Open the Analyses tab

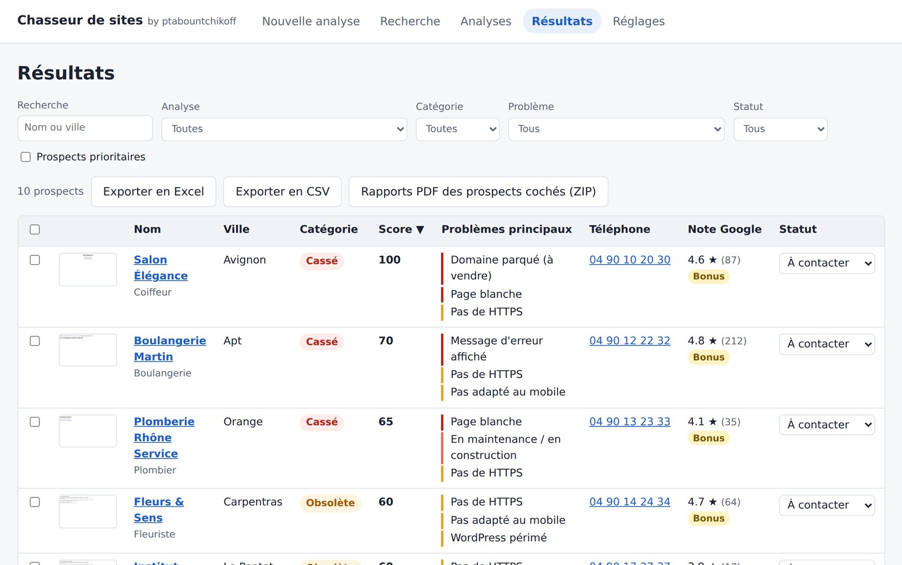pos(486,21)
